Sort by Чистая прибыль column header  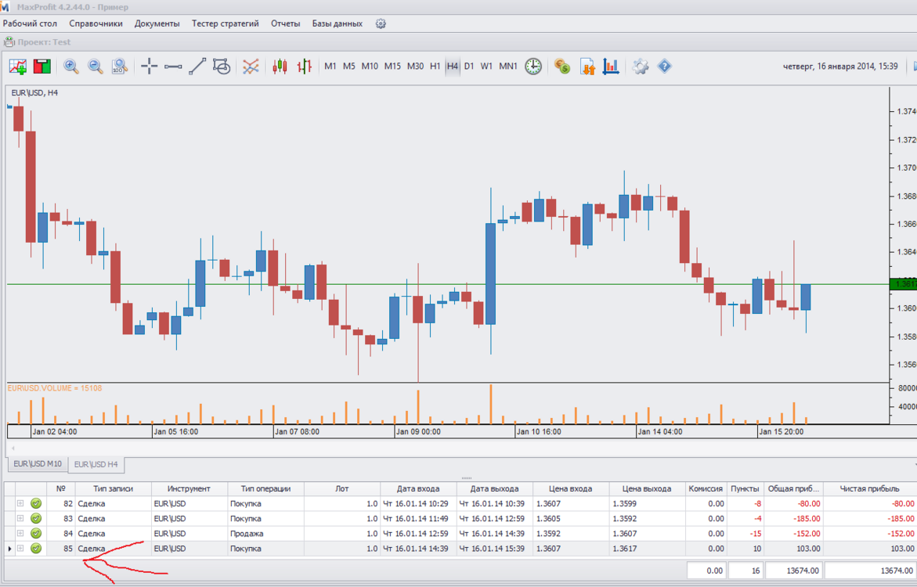click(x=870, y=489)
